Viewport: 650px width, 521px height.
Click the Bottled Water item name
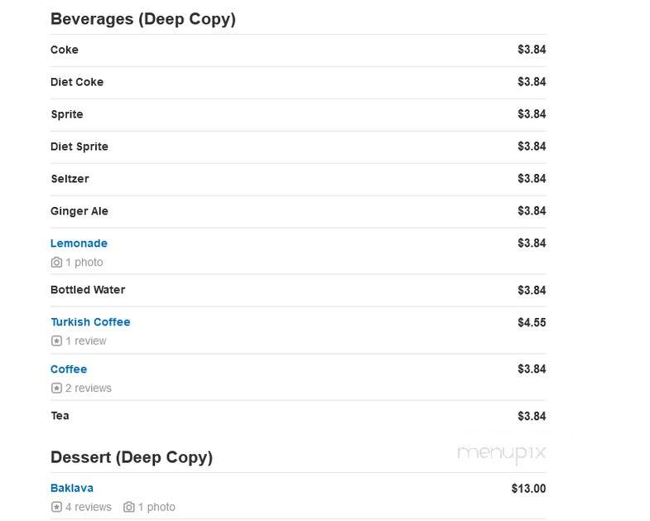tap(88, 290)
